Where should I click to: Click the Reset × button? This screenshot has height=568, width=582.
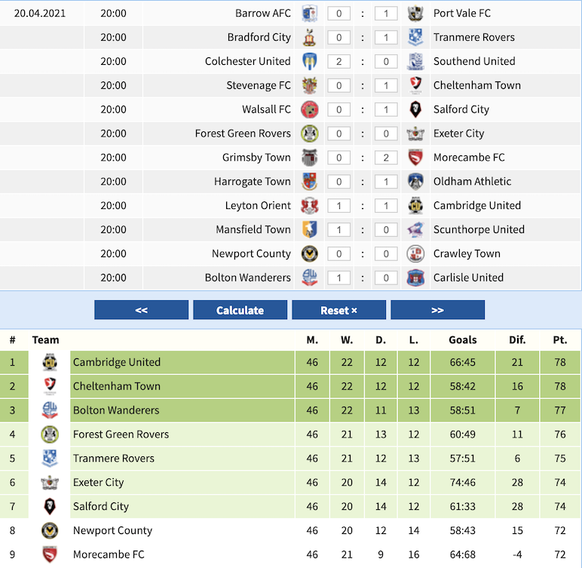coord(339,310)
